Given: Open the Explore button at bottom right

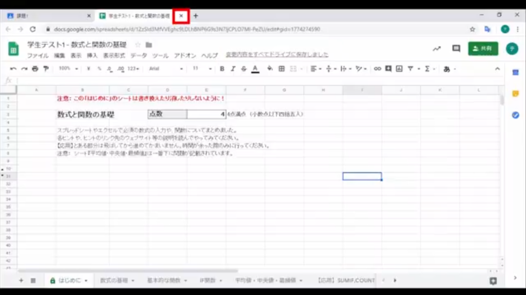Looking at the screenshot, I should (x=493, y=281).
